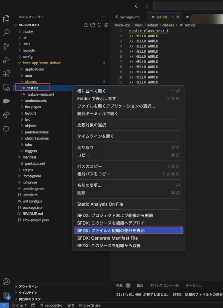This screenshot has height=308, width=223.
Task: Select SFDX: このソースを組織へデプロイ menu item
Action: 111,223
